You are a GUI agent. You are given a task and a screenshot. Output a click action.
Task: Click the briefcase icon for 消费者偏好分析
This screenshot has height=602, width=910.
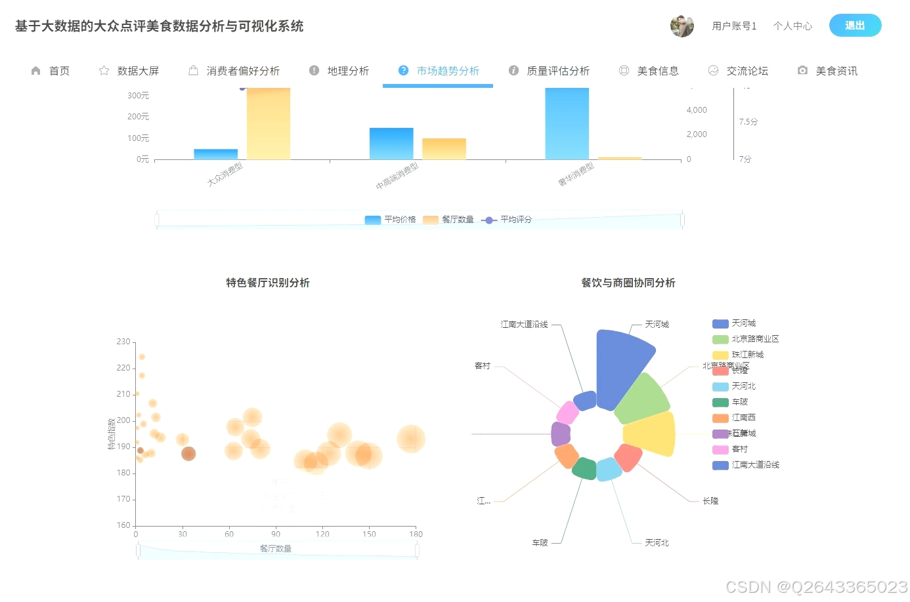point(194,70)
